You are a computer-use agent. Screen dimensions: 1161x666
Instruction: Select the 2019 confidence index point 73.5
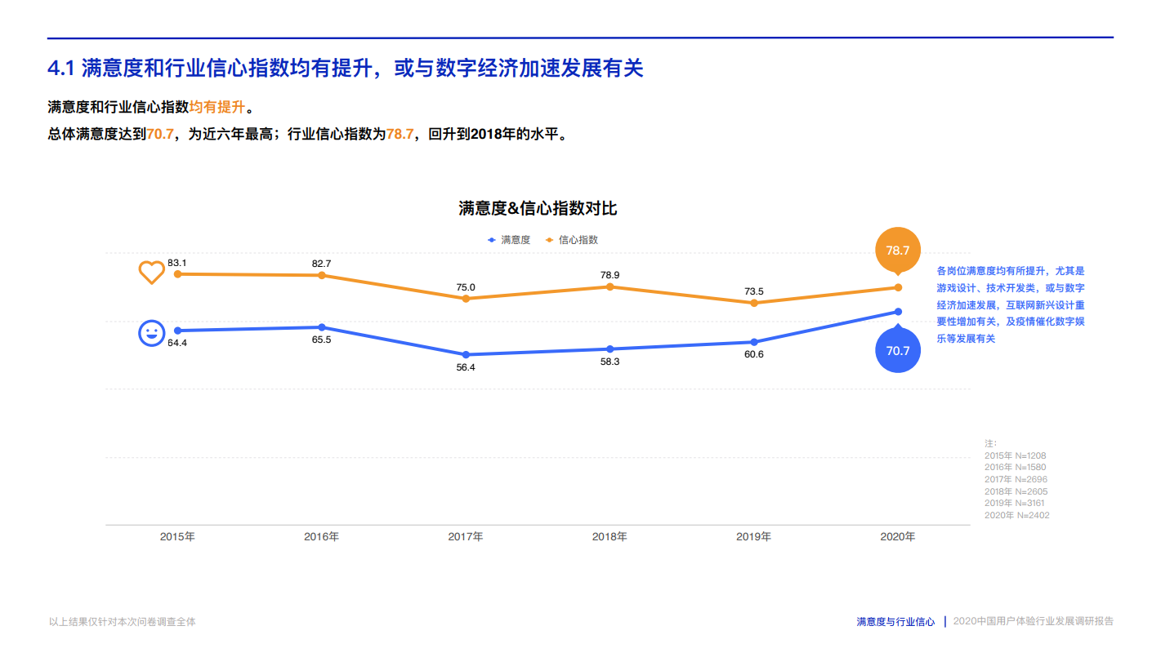point(753,303)
